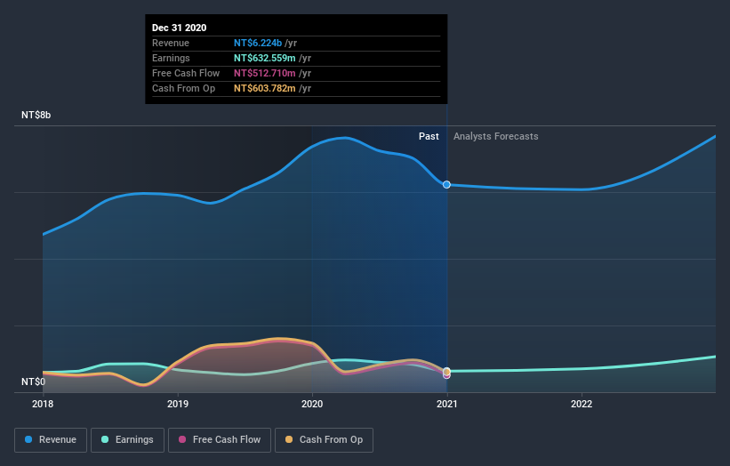Click the Cash From Op label in tooltip
730x466 pixels.
coord(183,88)
